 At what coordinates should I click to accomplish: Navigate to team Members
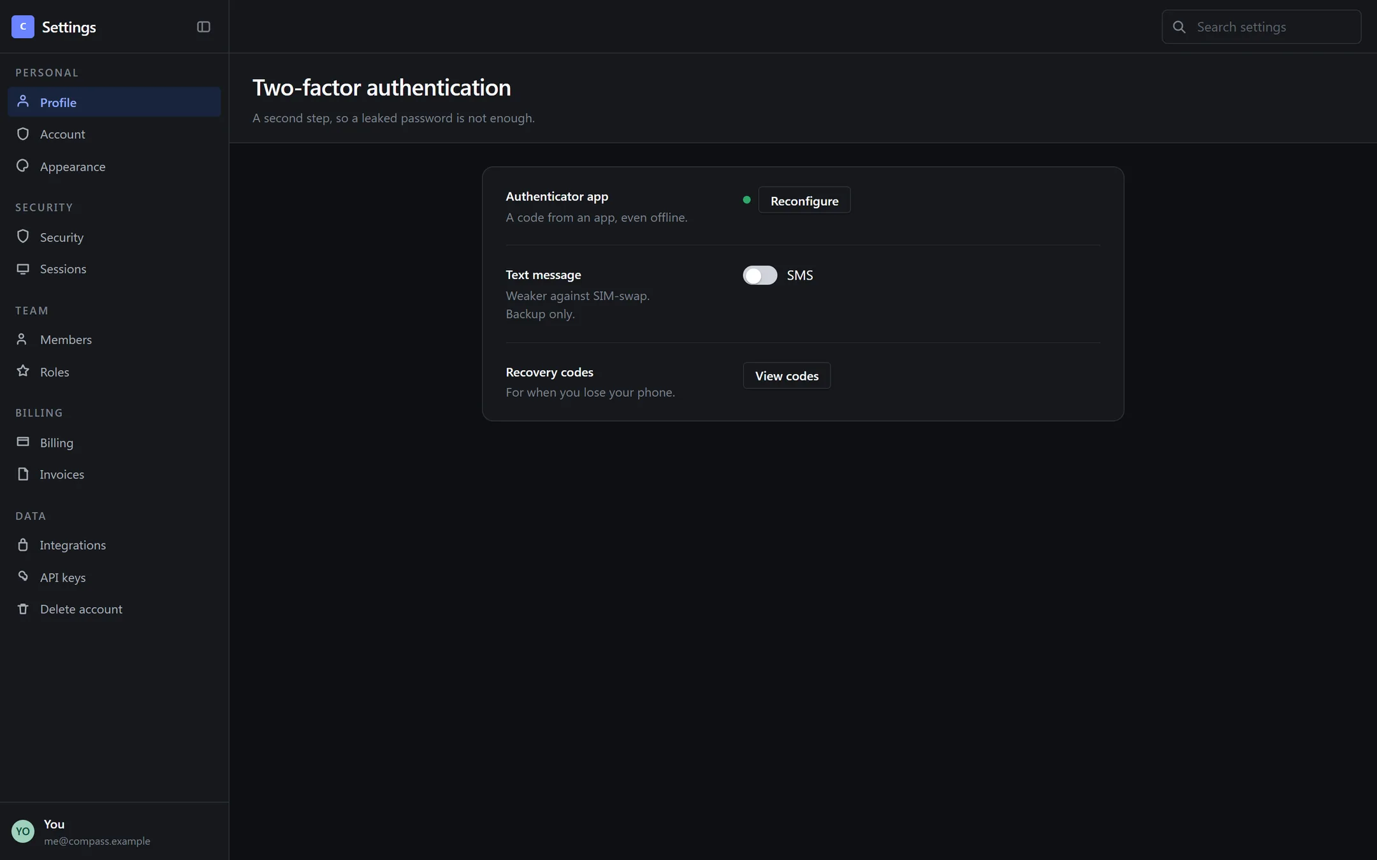(114, 340)
